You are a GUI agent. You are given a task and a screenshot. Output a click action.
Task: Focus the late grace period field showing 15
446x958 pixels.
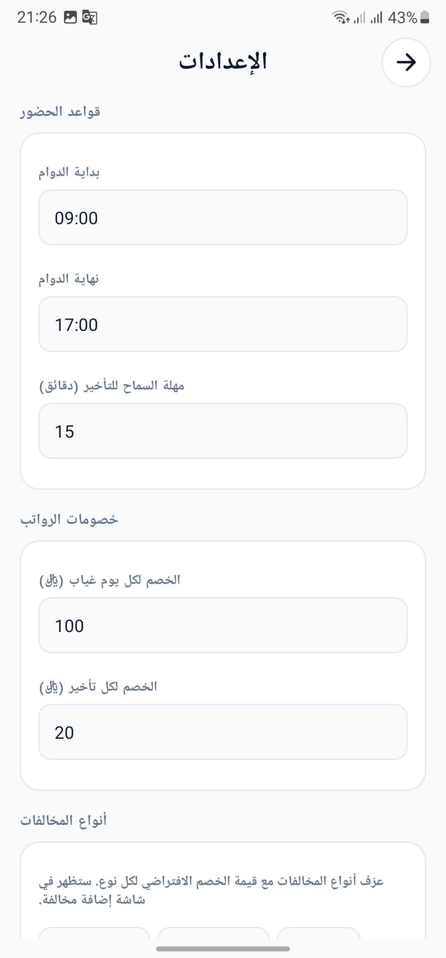click(223, 431)
